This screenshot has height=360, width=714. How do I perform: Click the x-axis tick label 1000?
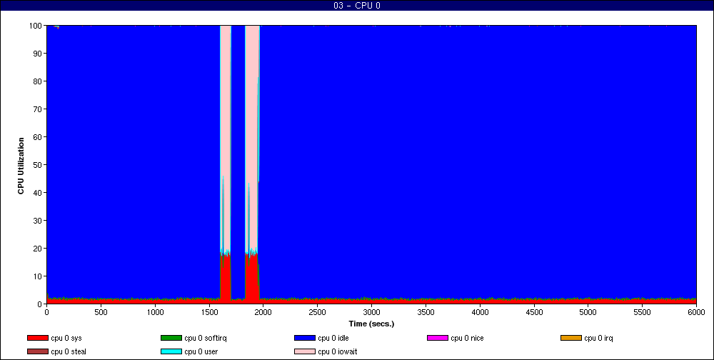(155, 313)
